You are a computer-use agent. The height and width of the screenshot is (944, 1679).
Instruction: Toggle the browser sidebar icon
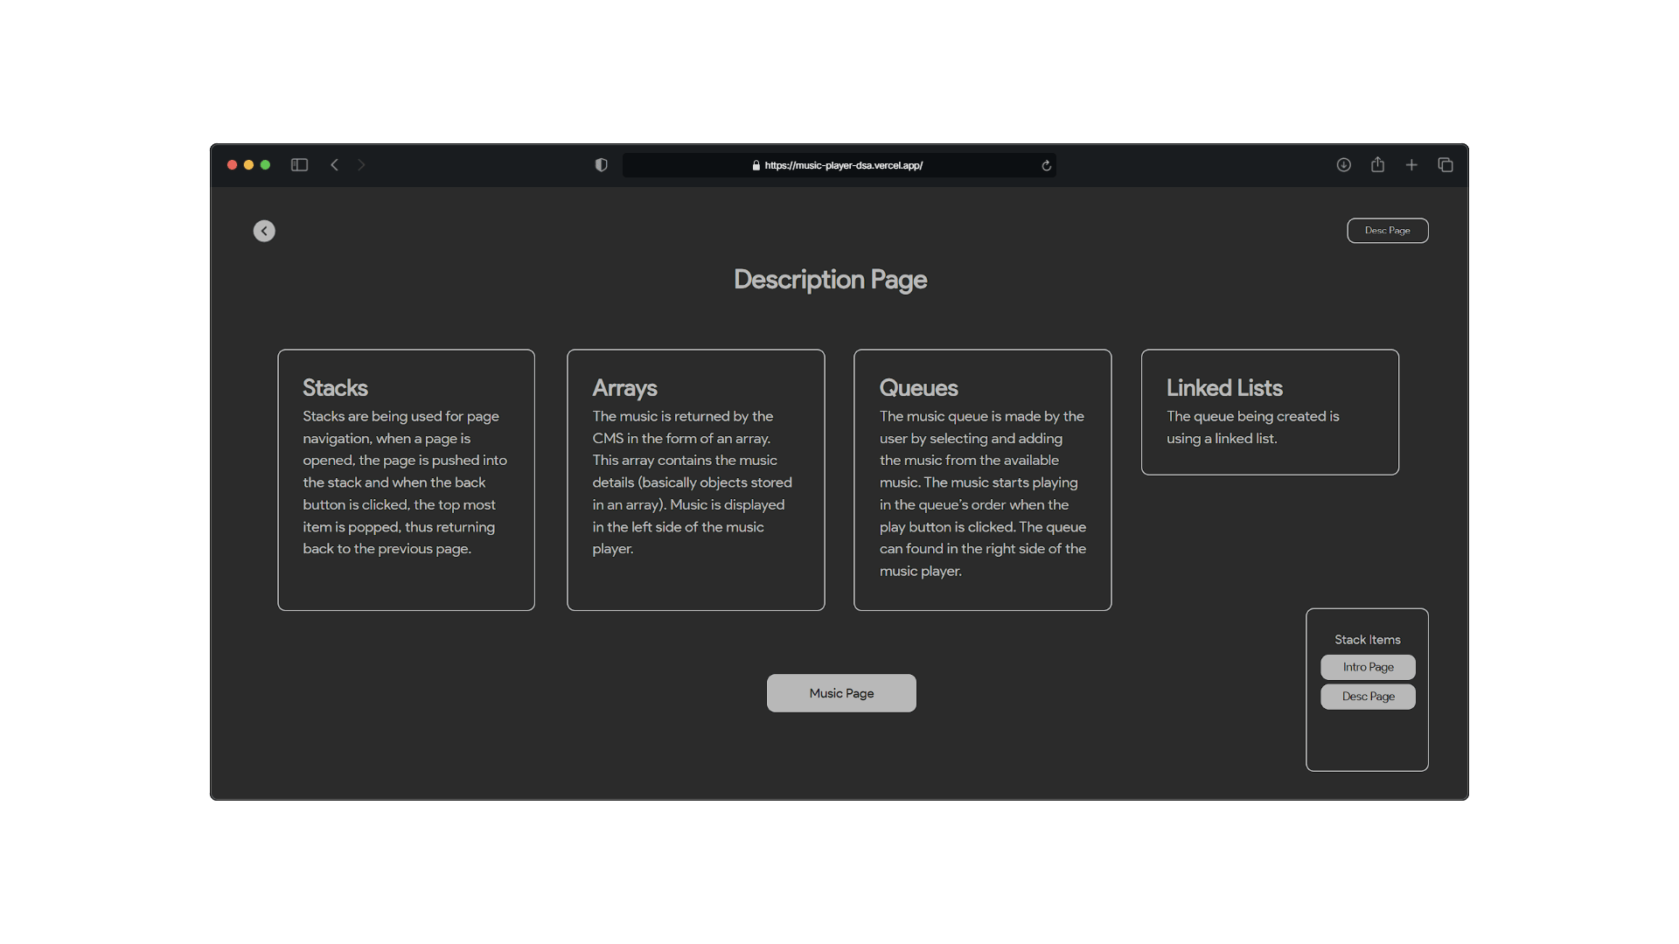tap(299, 165)
